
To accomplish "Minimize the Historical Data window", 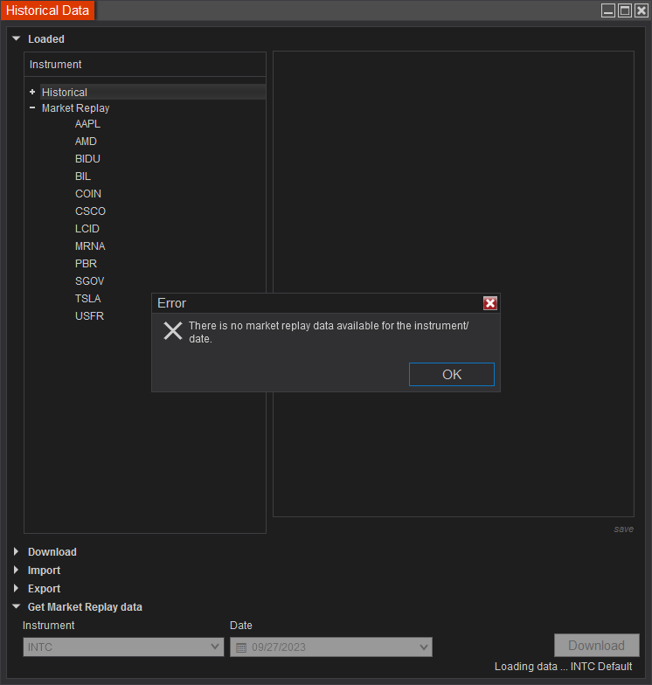I will pos(608,10).
